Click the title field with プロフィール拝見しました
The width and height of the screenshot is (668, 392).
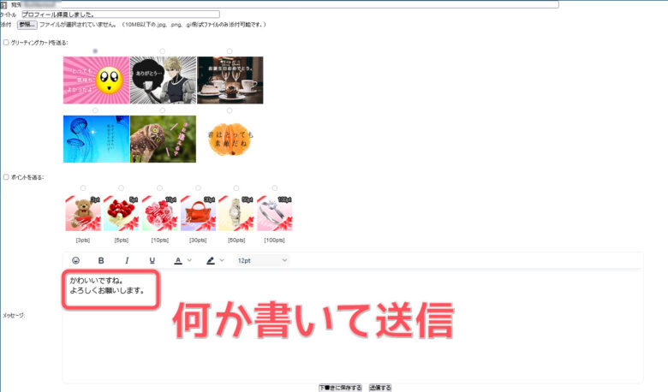(x=120, y=15)
